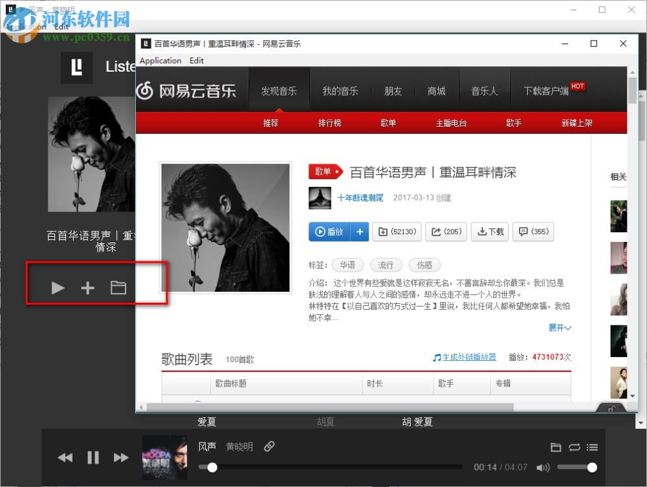
Task: Pause the currently playing track
Action: (93, 457)
